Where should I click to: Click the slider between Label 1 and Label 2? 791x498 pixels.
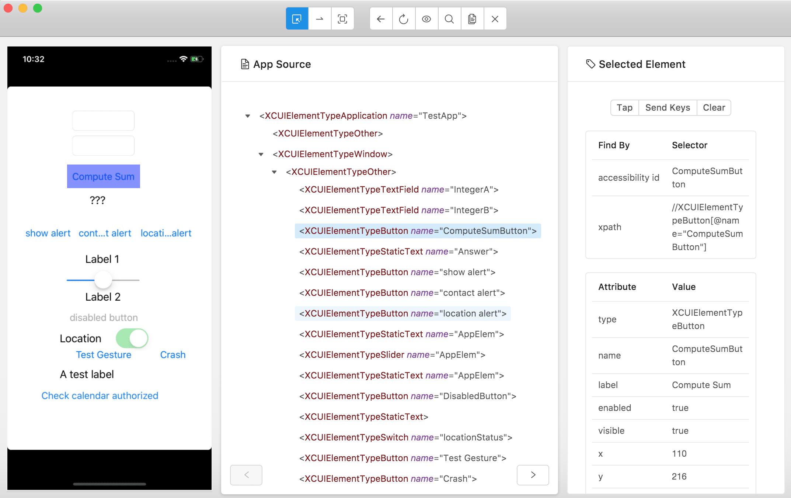coord(103,279)
